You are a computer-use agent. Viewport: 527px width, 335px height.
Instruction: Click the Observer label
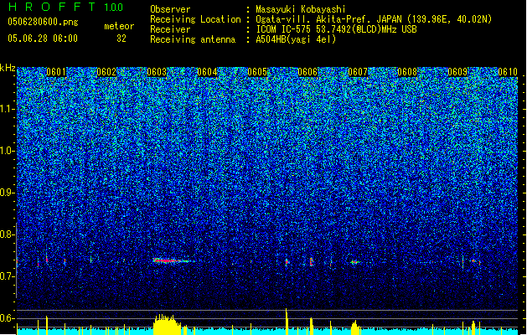[x=170, y=9]
